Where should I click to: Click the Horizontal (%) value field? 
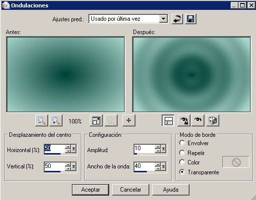[x=55, y=148]
